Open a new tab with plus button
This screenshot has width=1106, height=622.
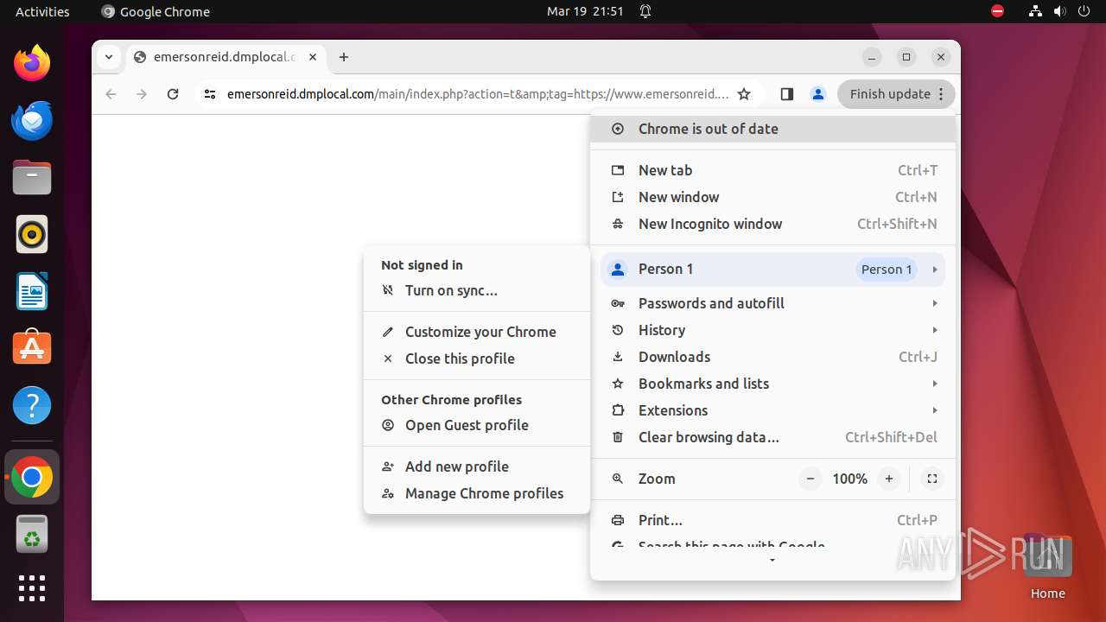click(344, 57)
